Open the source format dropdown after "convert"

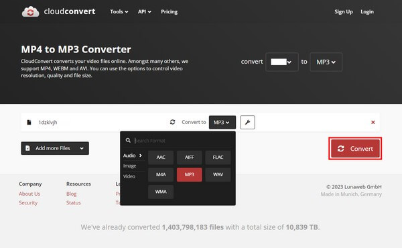282,62
